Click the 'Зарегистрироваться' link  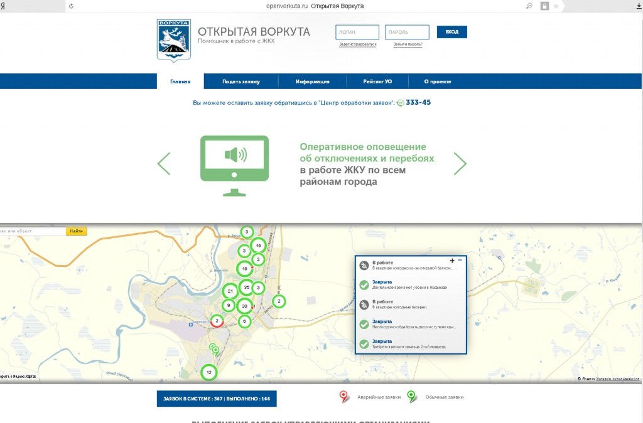pos(357,44)
